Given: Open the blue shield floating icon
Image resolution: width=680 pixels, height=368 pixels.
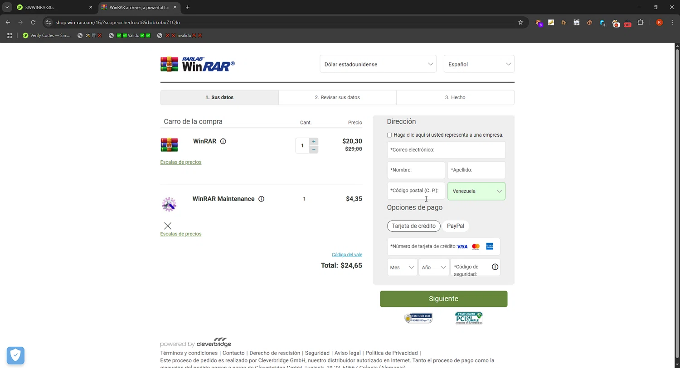Looking at the screenshot, I should (x=15, y=355).
